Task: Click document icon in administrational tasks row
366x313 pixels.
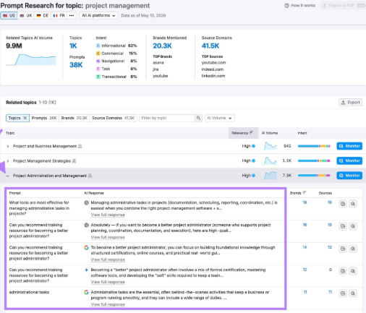Action: [343, 293]
